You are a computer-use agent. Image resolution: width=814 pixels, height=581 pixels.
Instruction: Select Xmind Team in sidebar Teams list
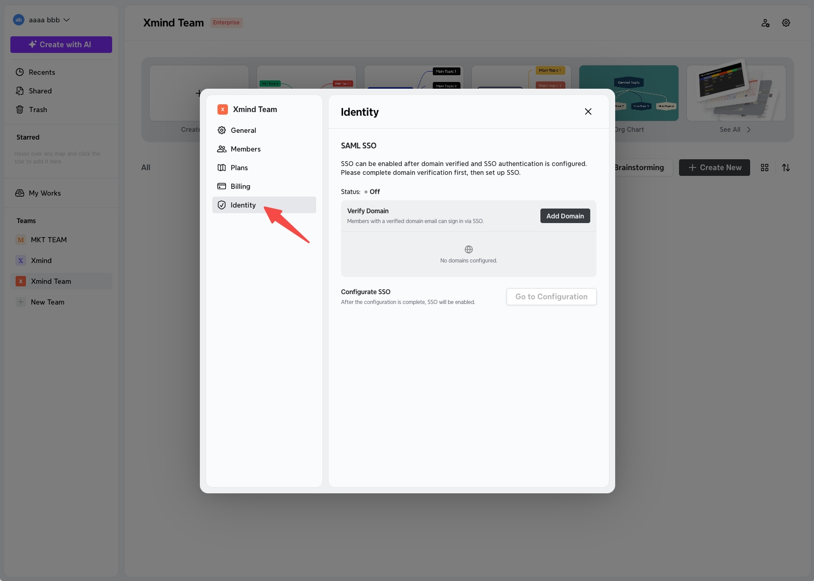tap(61, 281)
